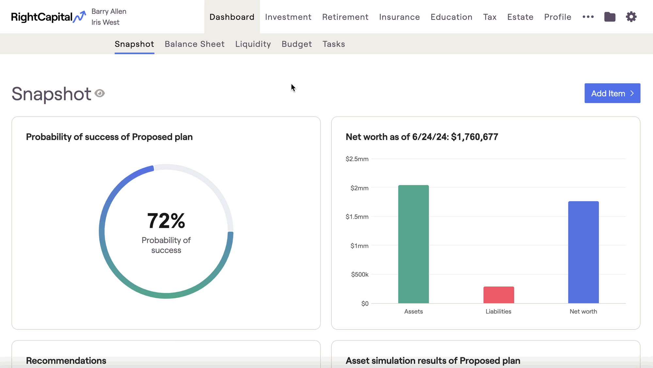This screenshot has height=368, width=653.
Task: Open the Education section
Action: (x=451, y=17)
